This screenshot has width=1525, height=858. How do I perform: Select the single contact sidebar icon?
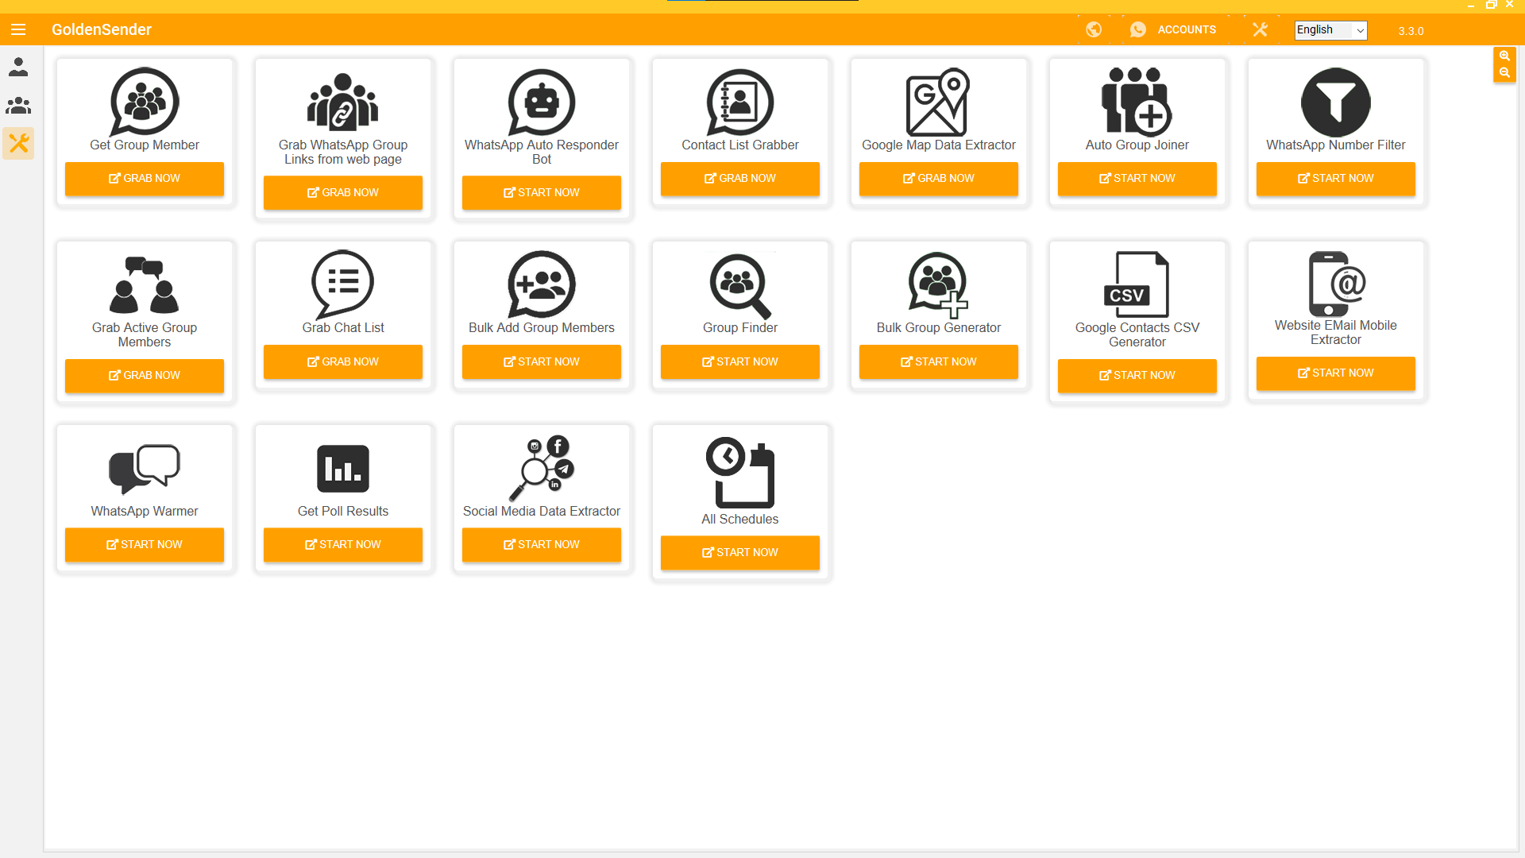18,67
